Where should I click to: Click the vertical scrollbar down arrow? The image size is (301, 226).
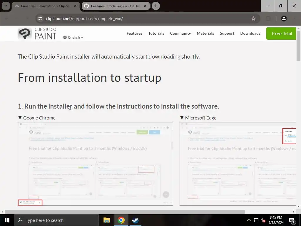click(298, 207)
